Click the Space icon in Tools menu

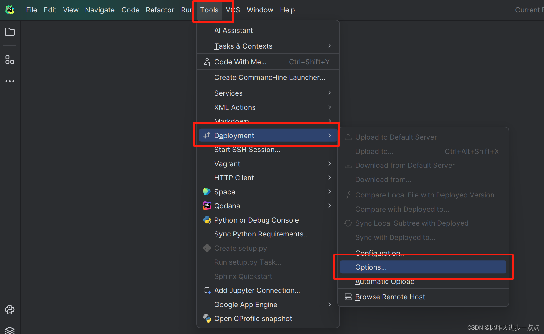207,192
